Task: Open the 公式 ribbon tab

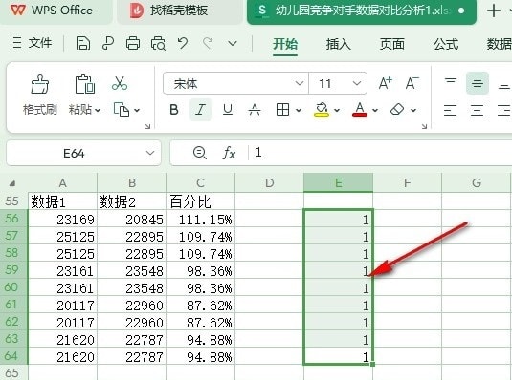Action: [446, 44]
